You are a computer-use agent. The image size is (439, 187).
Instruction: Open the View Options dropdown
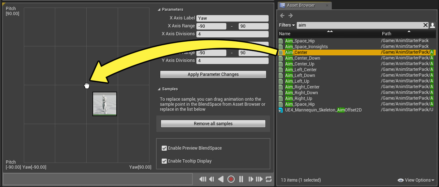[416, 180]
